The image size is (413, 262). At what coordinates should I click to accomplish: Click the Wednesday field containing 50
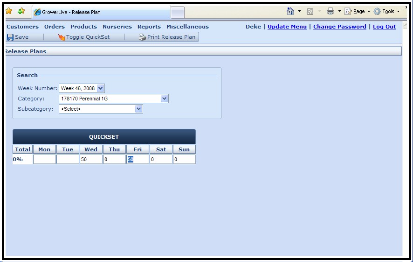tap(91, 159)
